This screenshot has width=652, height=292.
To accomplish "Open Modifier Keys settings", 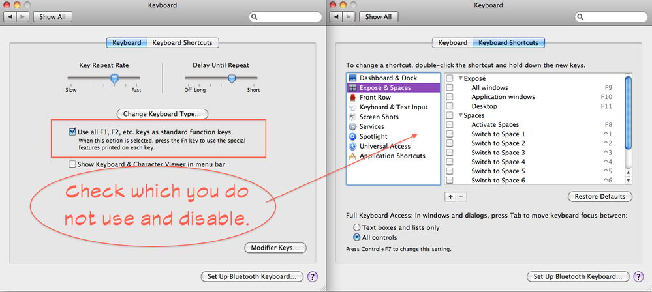I will point(275,248).
